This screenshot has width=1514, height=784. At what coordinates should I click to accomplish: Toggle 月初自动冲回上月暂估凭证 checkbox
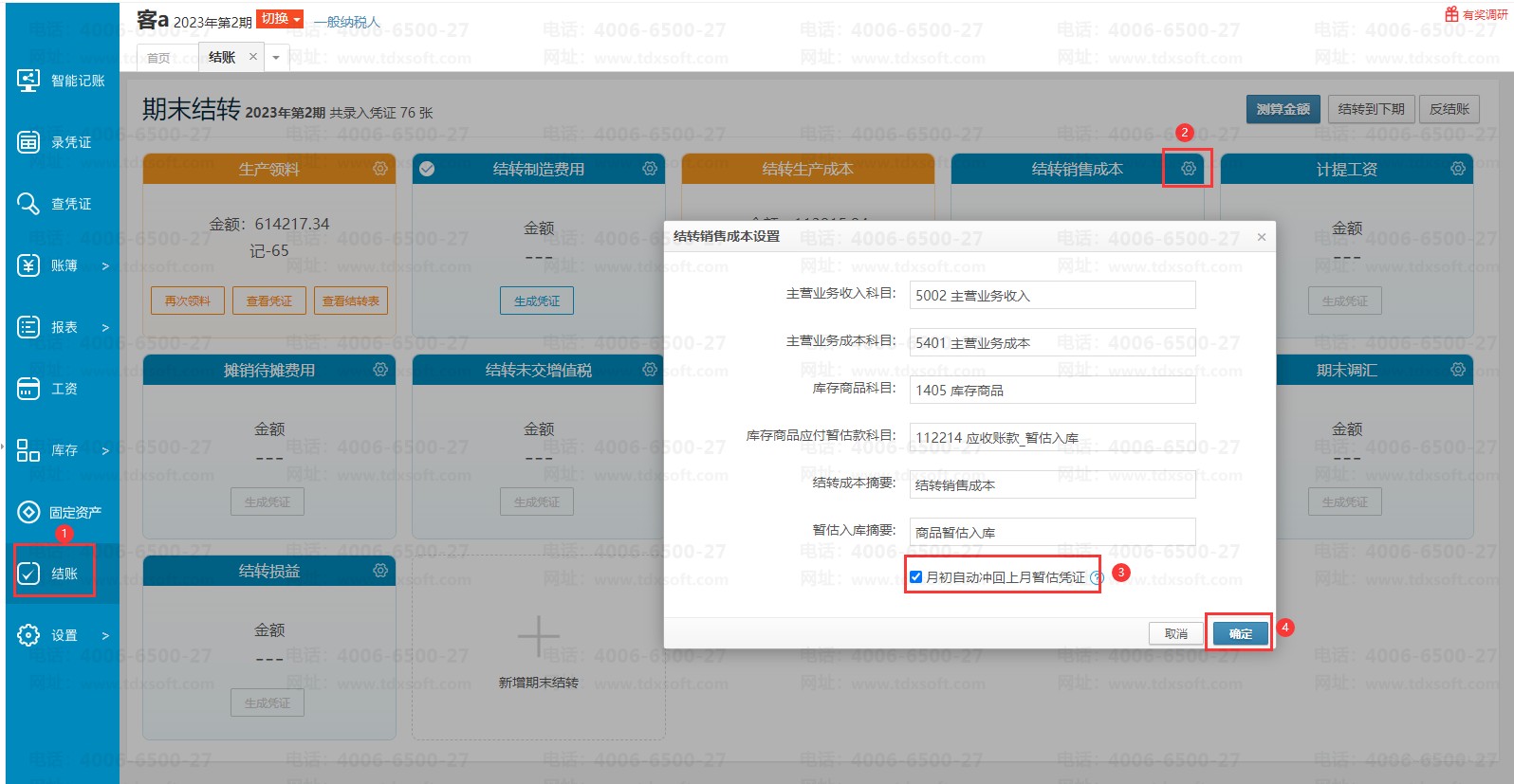pyautogui.click(x=916, y=576)
